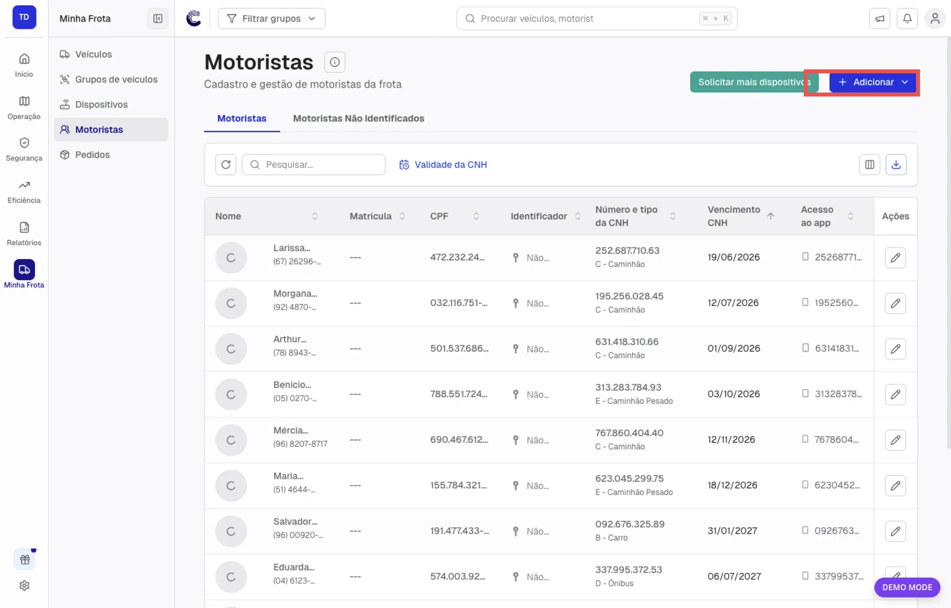Open the Eficiência trend section
This screenshot has width=951, height=608.
pos(24,192)
